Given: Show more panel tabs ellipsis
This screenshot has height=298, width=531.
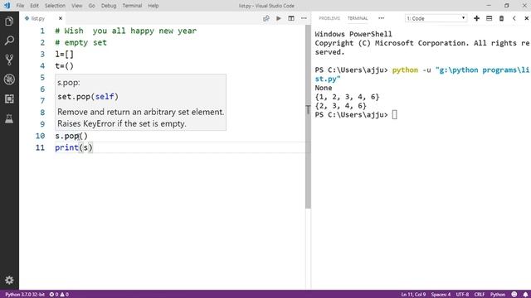Looking at the screenshot, I should 382,18.
